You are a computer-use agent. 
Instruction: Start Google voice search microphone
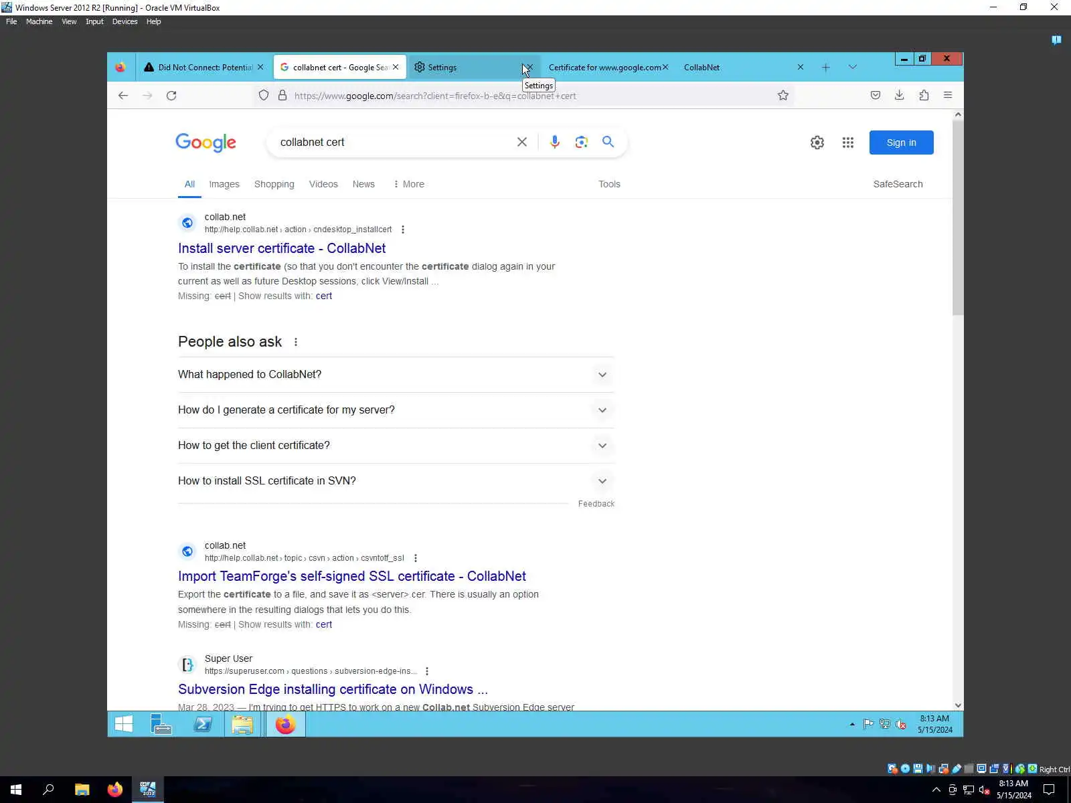554,142
